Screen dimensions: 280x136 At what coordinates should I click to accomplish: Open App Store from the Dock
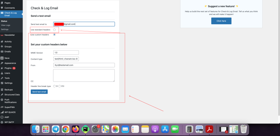165,129
